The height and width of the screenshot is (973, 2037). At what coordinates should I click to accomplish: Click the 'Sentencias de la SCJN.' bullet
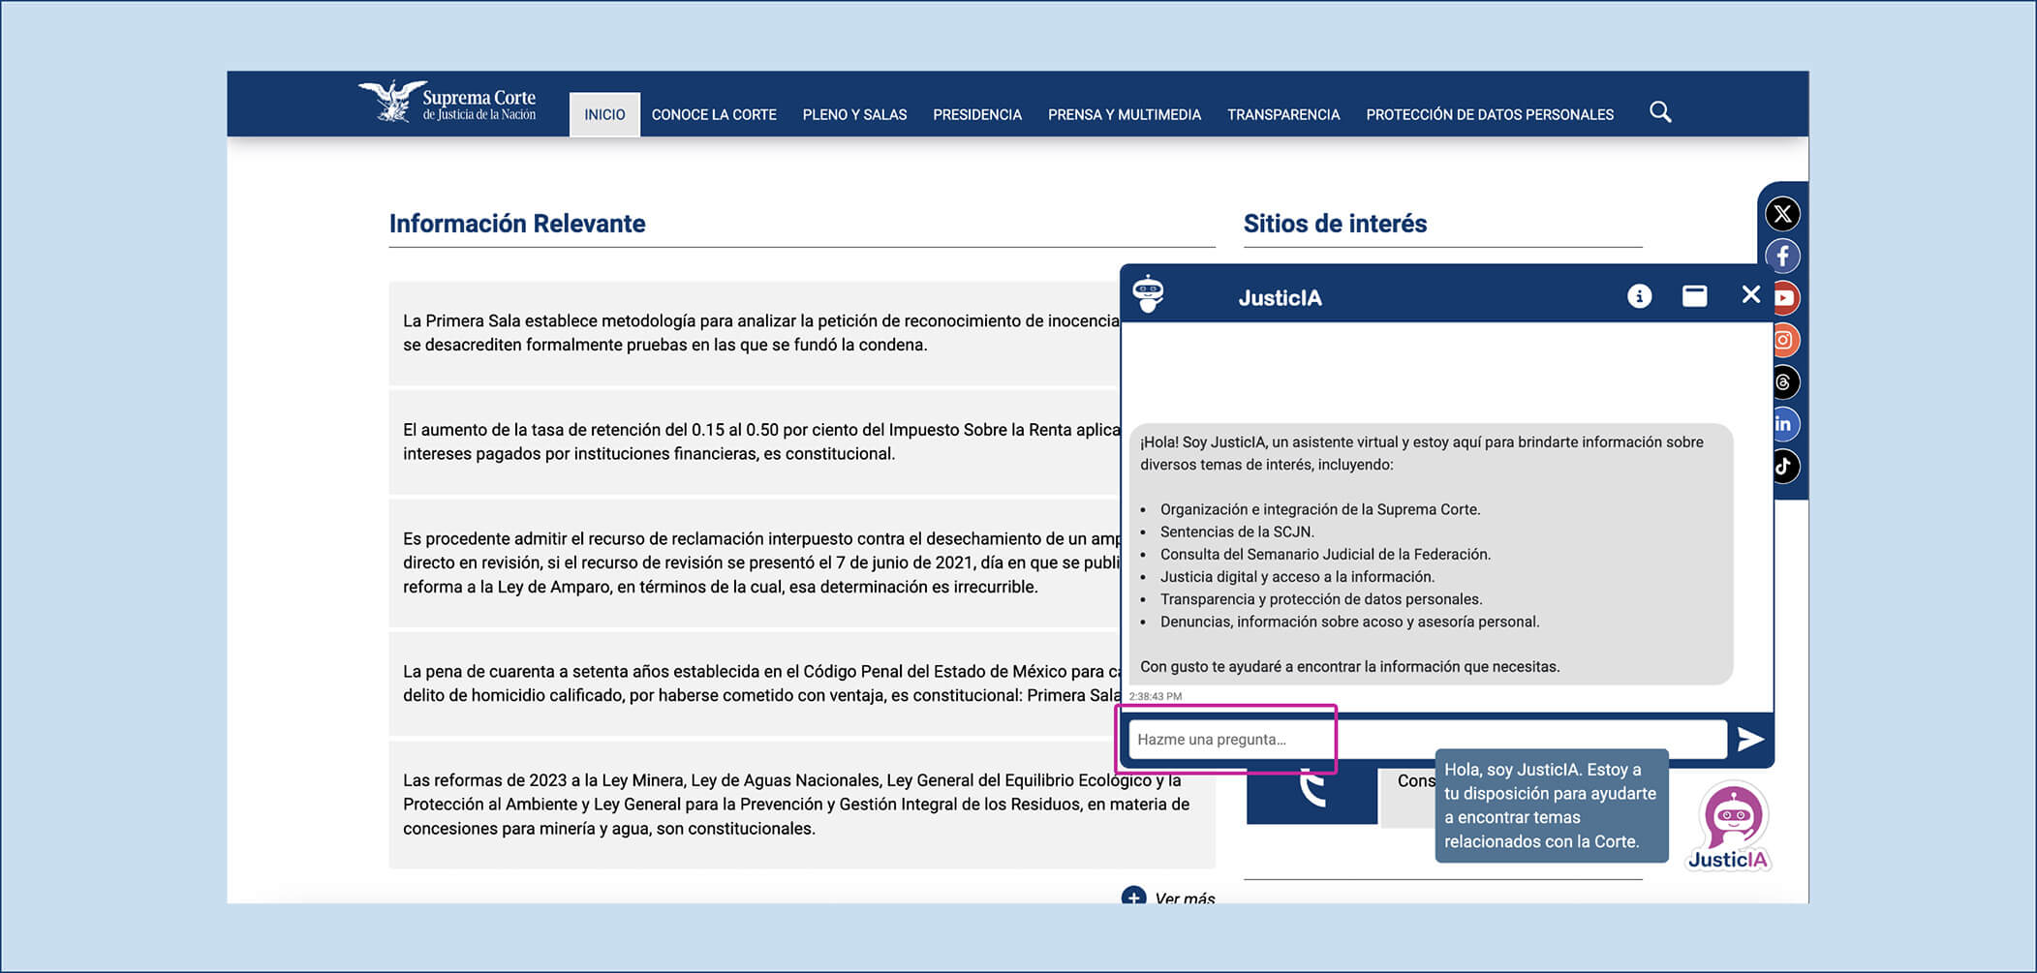[x=1237, y=532]
